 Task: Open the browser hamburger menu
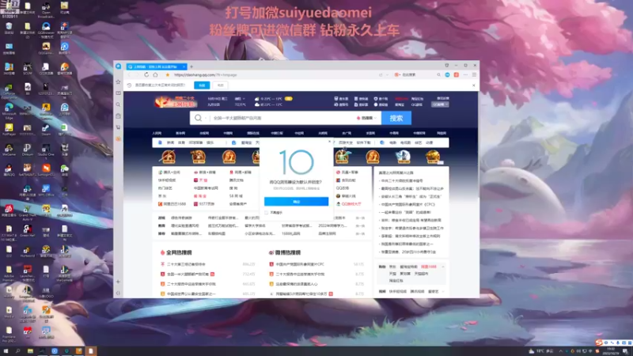[474, 74]
